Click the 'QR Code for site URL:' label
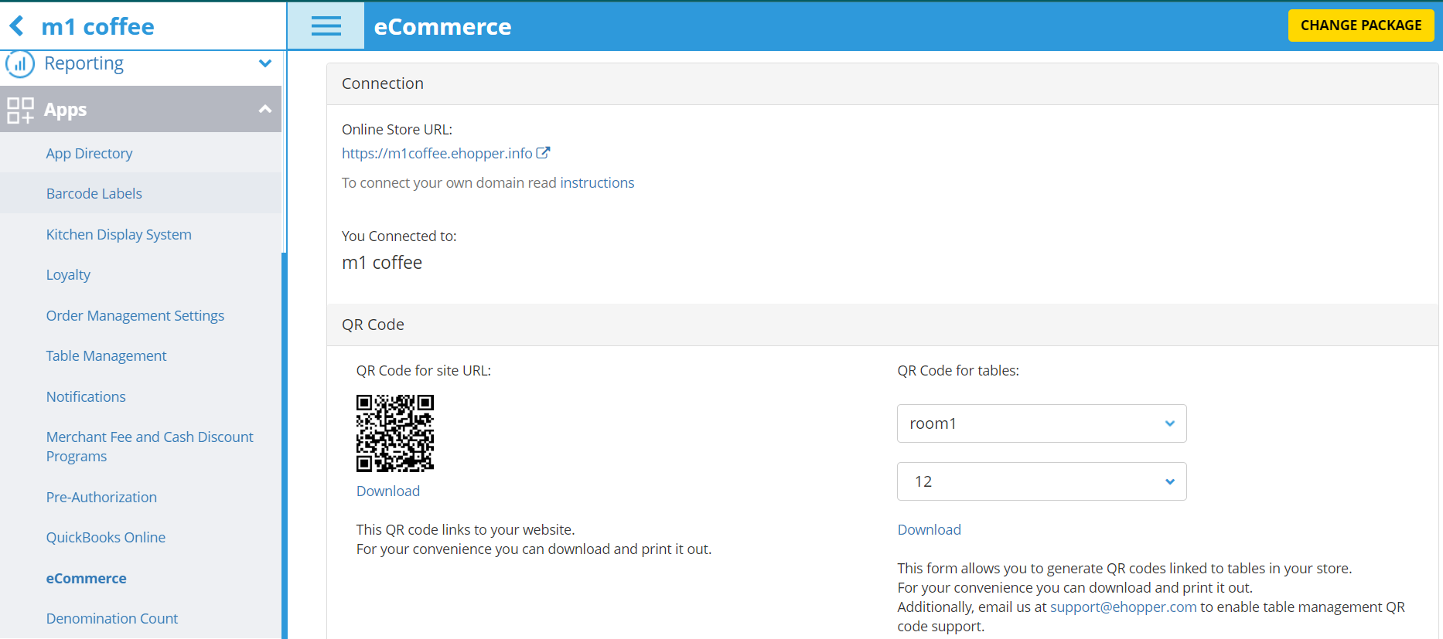This screenshot has width=1443, height=639. (423, 370)
